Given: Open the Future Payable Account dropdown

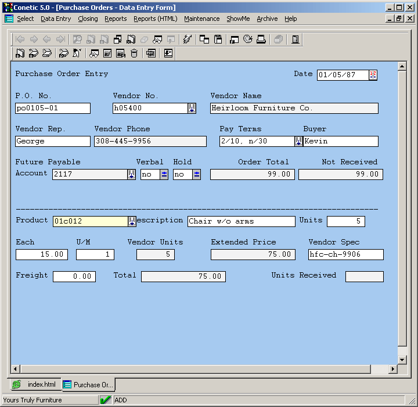Looking at the screenshot, I should point(131,174).
